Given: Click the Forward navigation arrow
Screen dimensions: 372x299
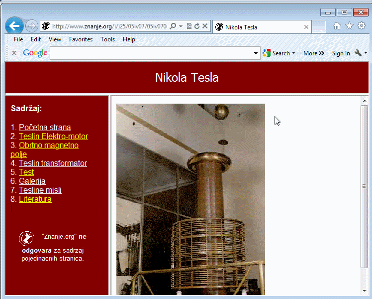Looking at the screenshot, I should point(31,26).
